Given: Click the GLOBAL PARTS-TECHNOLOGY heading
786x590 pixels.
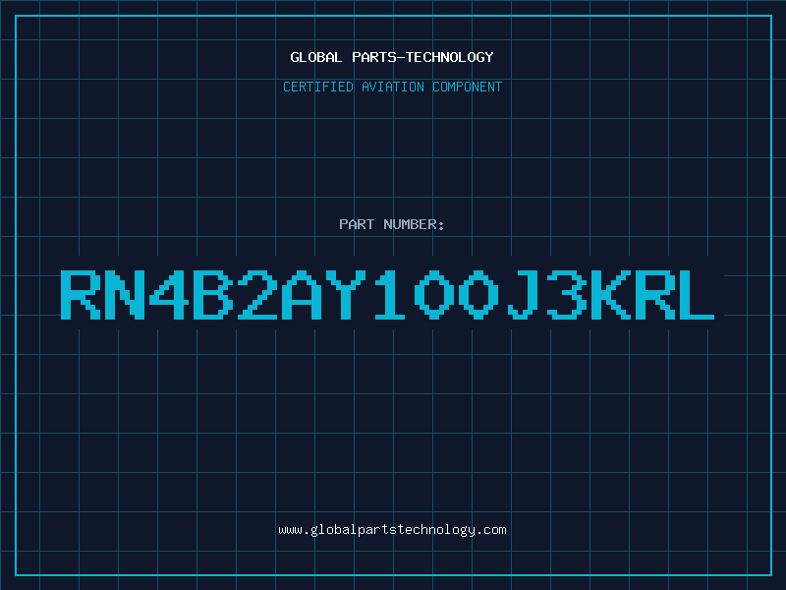Looking at the screenshot, I should click(x=392, y=57).
